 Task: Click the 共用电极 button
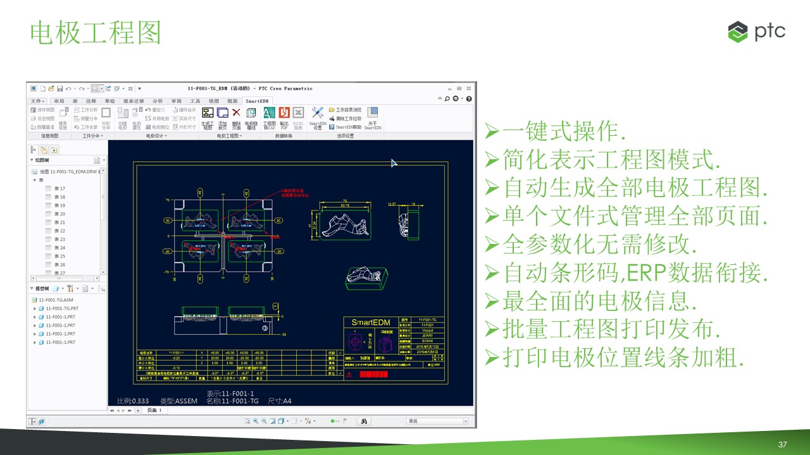pos(157,118)
